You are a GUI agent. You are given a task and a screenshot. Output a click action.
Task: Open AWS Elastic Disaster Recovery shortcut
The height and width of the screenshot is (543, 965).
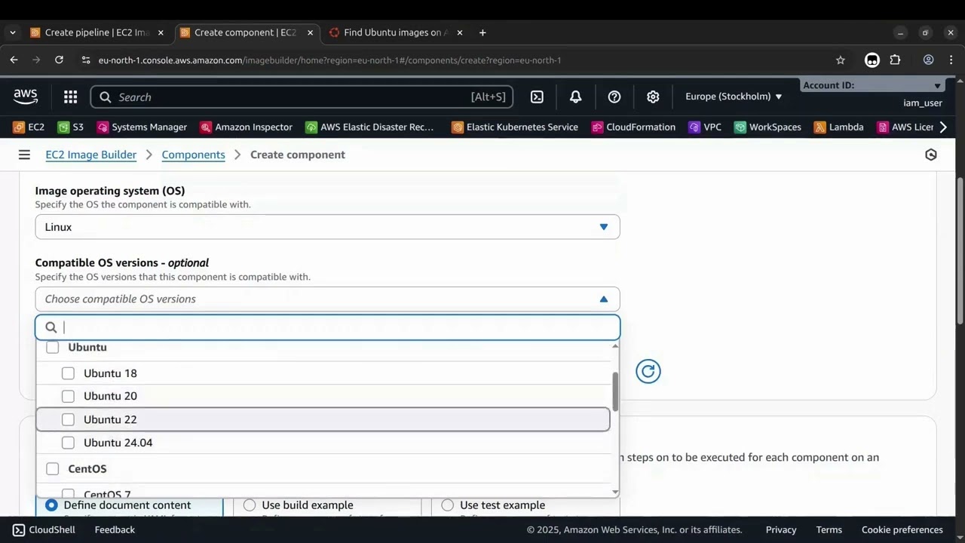(369, 127)
